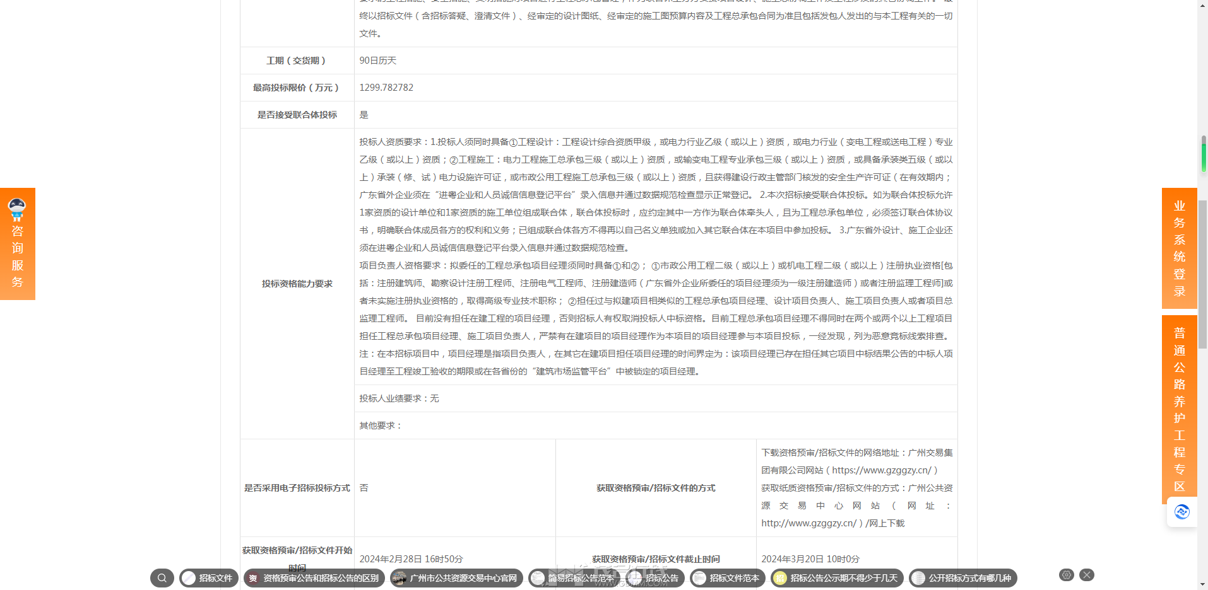
Task: Select 公开招标方式有哪几种 suggestion chip
Action: 963,578
